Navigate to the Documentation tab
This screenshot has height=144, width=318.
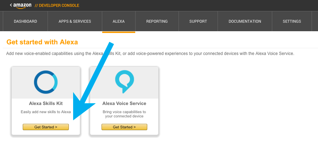(x=245, y=21)
